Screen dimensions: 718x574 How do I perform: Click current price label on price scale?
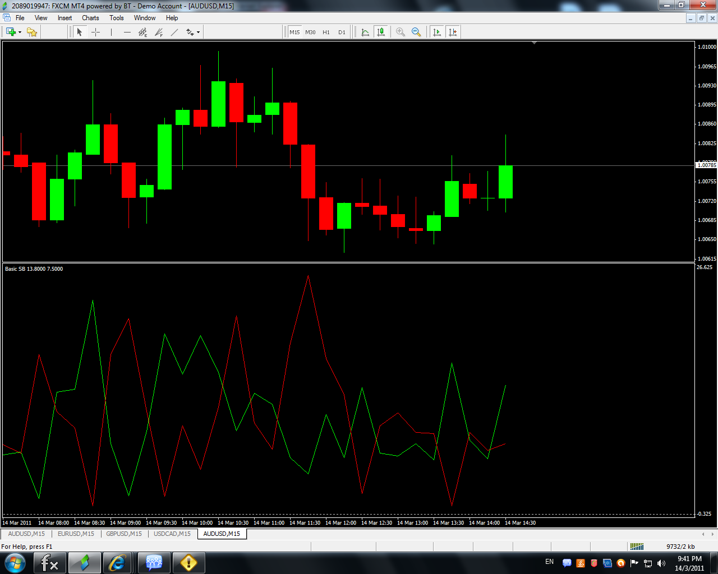point(706,165)
